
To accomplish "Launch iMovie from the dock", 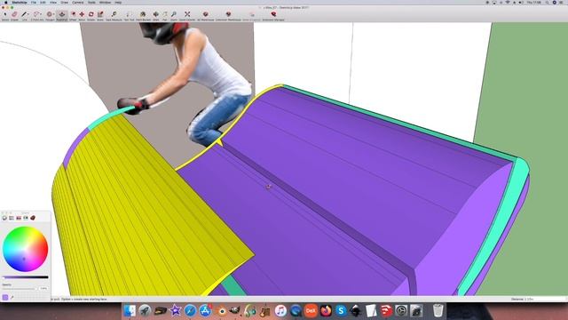I will (176, 311).
